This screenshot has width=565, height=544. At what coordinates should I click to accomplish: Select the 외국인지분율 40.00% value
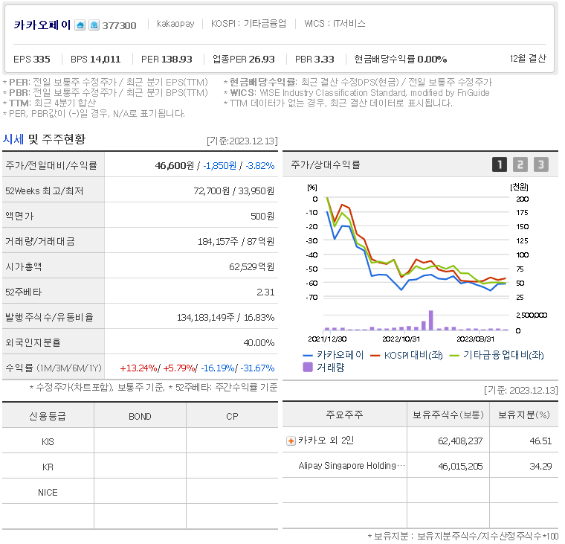click(x=259, y=342)
